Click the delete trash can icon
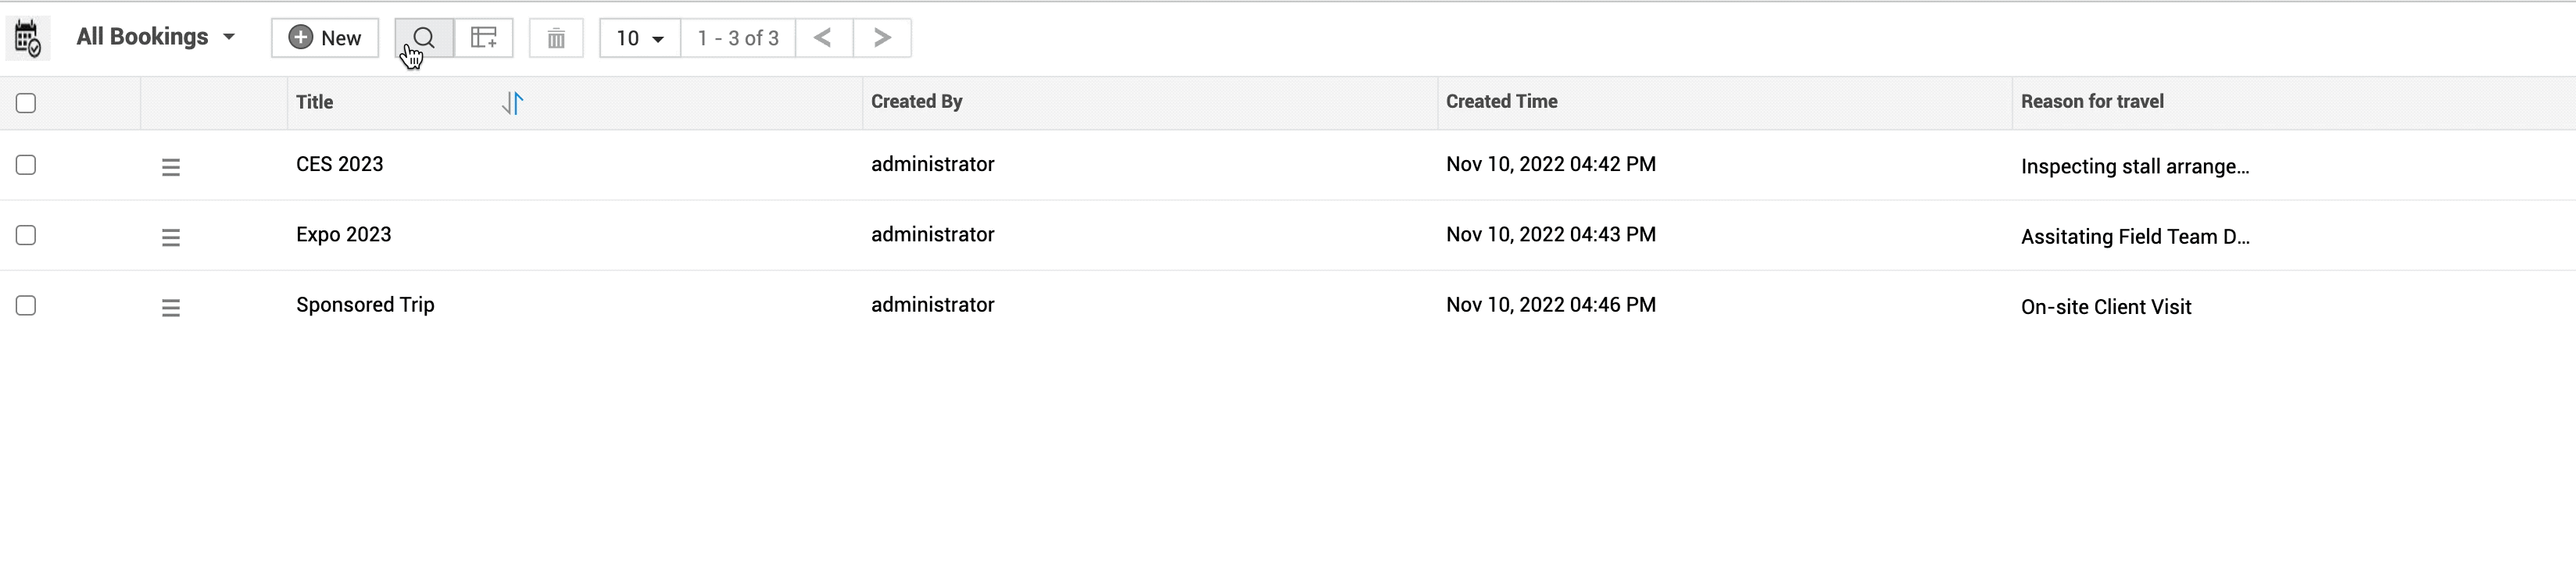Viewport: 2576px width, 578px height. pos(556,38)
